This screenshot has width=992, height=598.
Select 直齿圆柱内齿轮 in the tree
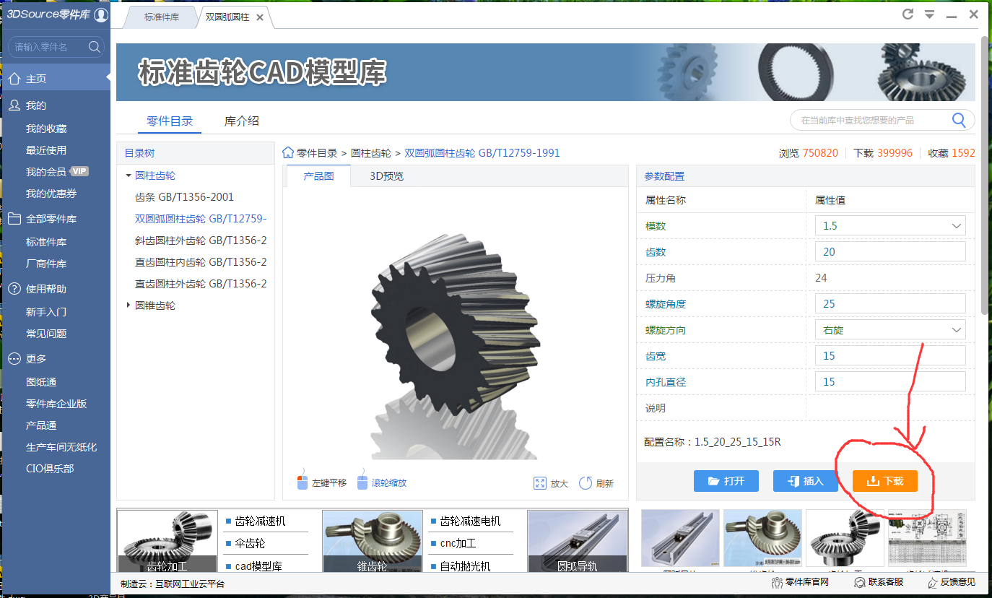click(201, 262)
